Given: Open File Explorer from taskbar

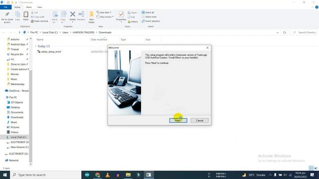Looking at the screenshot, I should click(128, 175).
